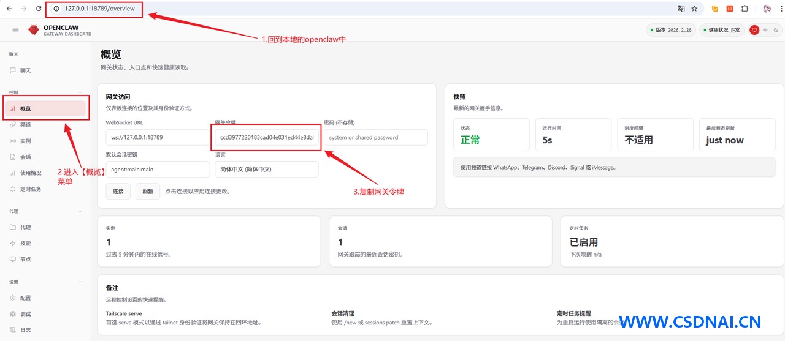Click the 概览 page title
Screen dimensions: 785x341
click(111, 54)
